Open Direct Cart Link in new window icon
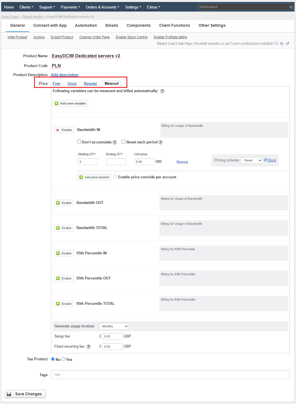 pyautogui.click(x=287, y=43)
